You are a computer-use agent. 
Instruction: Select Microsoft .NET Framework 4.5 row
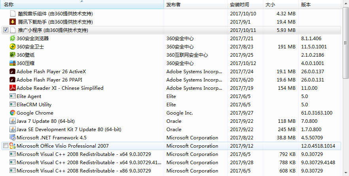171,138
